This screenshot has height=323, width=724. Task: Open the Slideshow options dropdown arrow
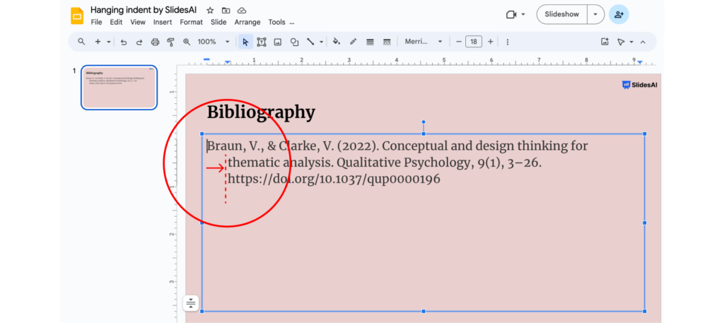pos(596,14)
